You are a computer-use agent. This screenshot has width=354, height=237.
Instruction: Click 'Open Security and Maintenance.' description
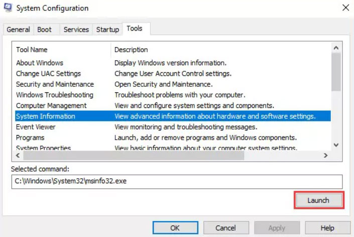pyautogui.click(x=164, y=84)
